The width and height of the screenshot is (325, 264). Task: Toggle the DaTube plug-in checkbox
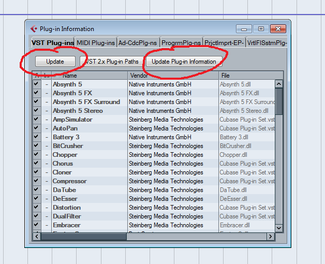(x=36, y=189)
